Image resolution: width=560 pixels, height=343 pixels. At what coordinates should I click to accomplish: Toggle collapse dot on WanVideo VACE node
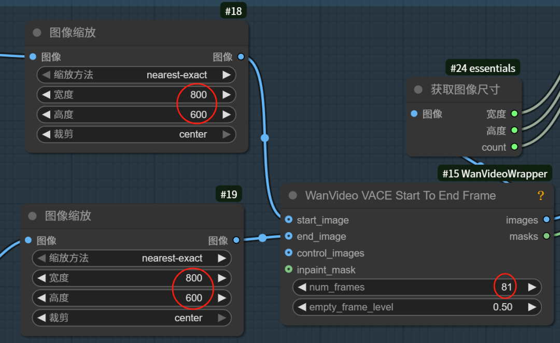point(293,196)
